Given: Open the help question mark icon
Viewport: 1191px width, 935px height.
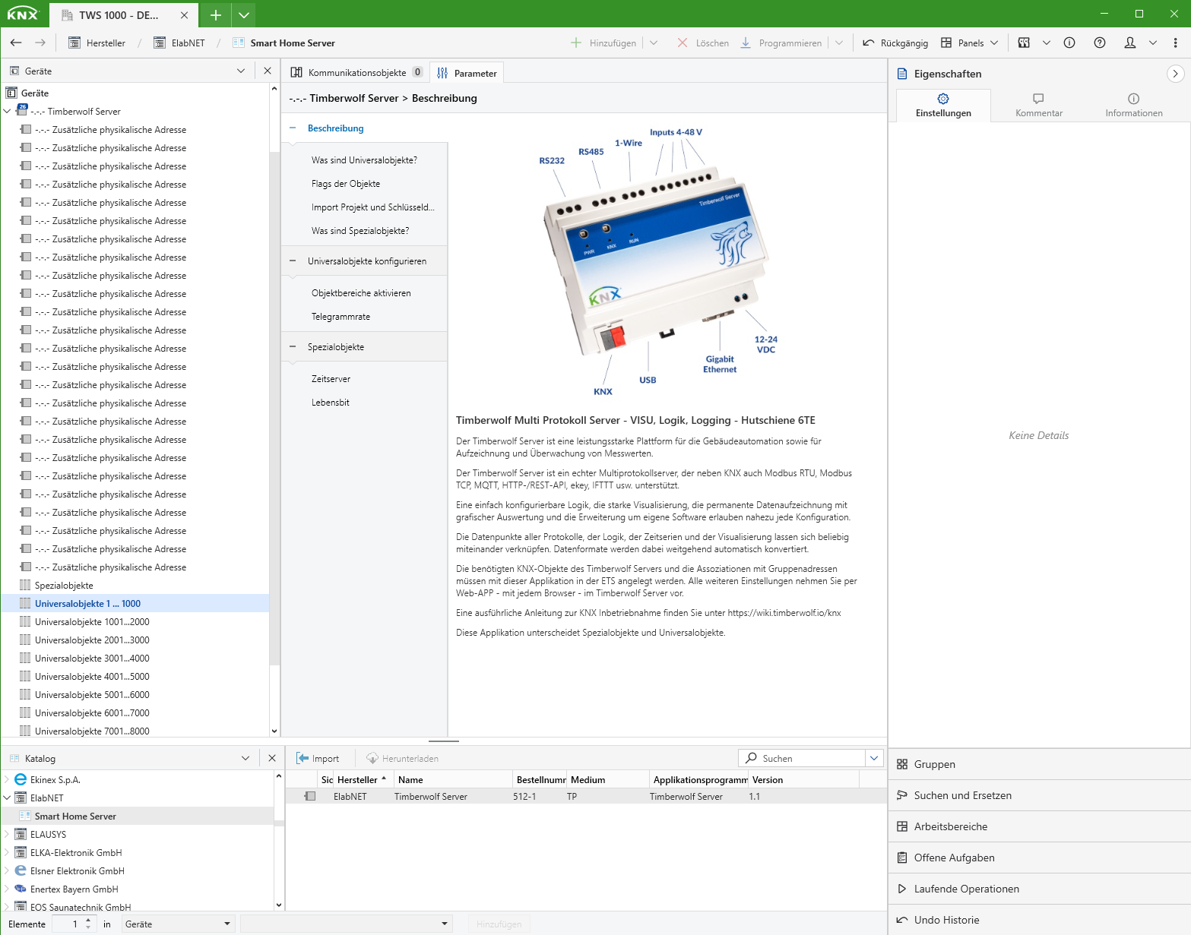Looking at the screenshot, I should click(1100, 43).
